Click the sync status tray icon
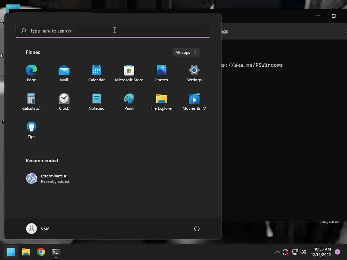 coord(285,252)
